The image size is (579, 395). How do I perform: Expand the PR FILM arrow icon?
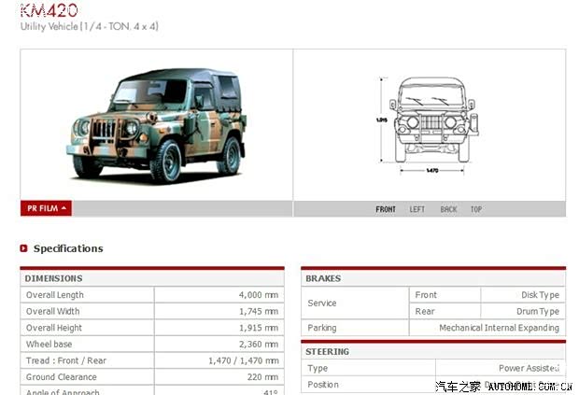click(64, 208)
